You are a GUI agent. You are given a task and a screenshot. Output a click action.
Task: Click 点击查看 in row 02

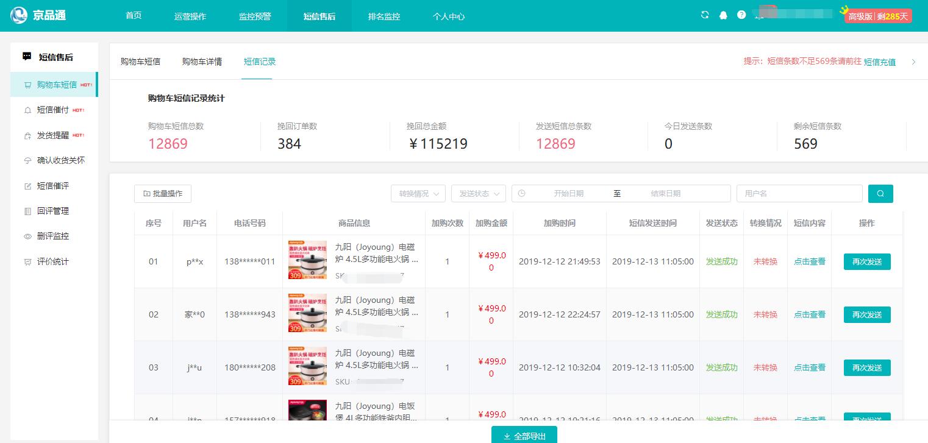(x=810, y=314)
